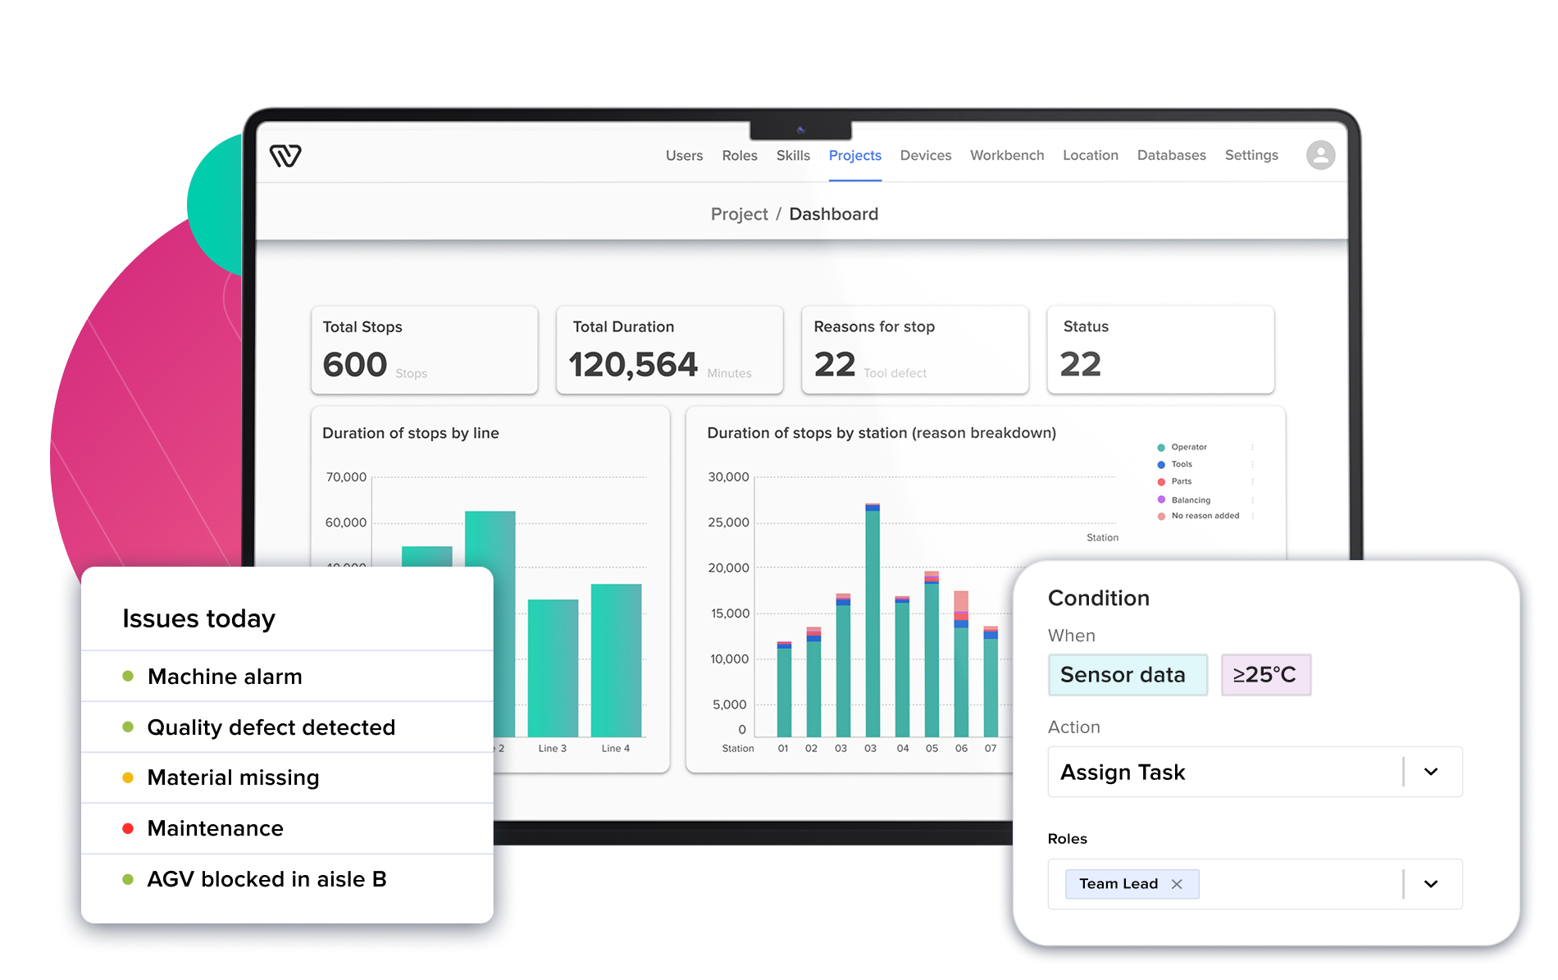Toggle Balancing series in chart legend
The width and height of the screenshot is (1558, 980).
[x=1190, y=500]
